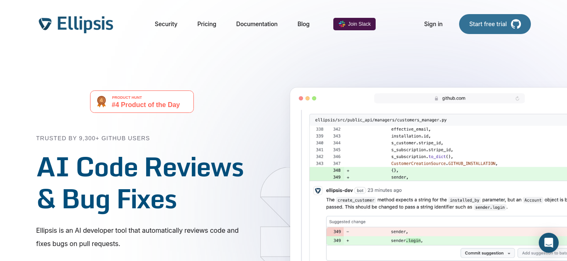Click the added line 348 with '{},'

tap(438, 170)
